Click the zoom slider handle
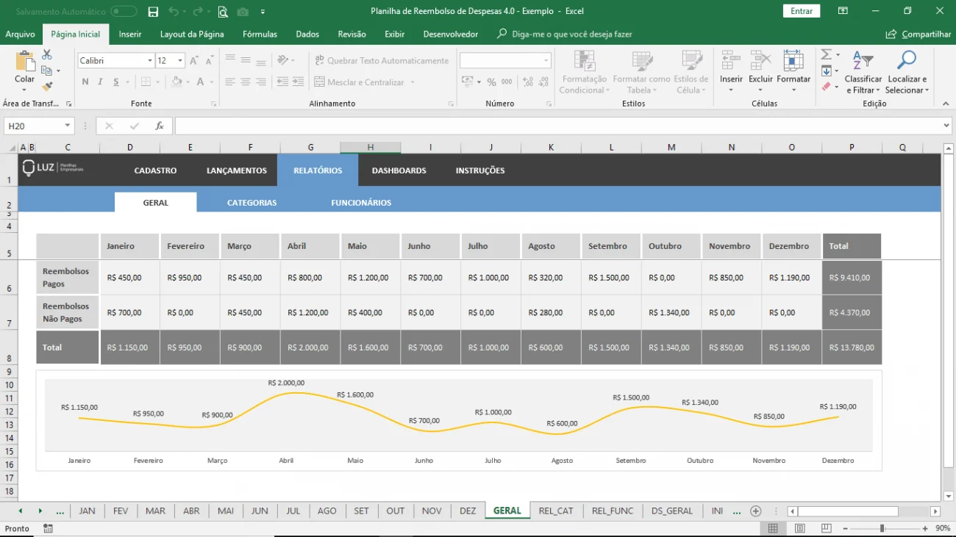956x537 pixels. (x=882, y=528)
